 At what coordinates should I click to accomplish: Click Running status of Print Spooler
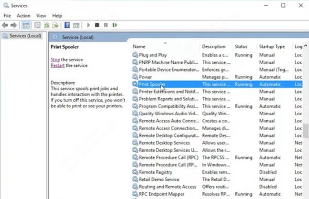(244, 84)
